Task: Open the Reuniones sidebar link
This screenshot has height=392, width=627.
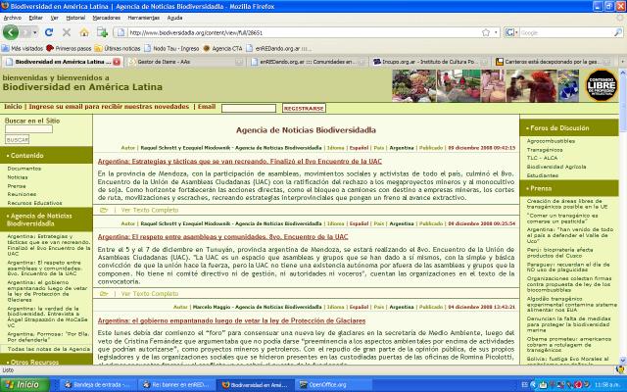Action: tap(22, 194)
